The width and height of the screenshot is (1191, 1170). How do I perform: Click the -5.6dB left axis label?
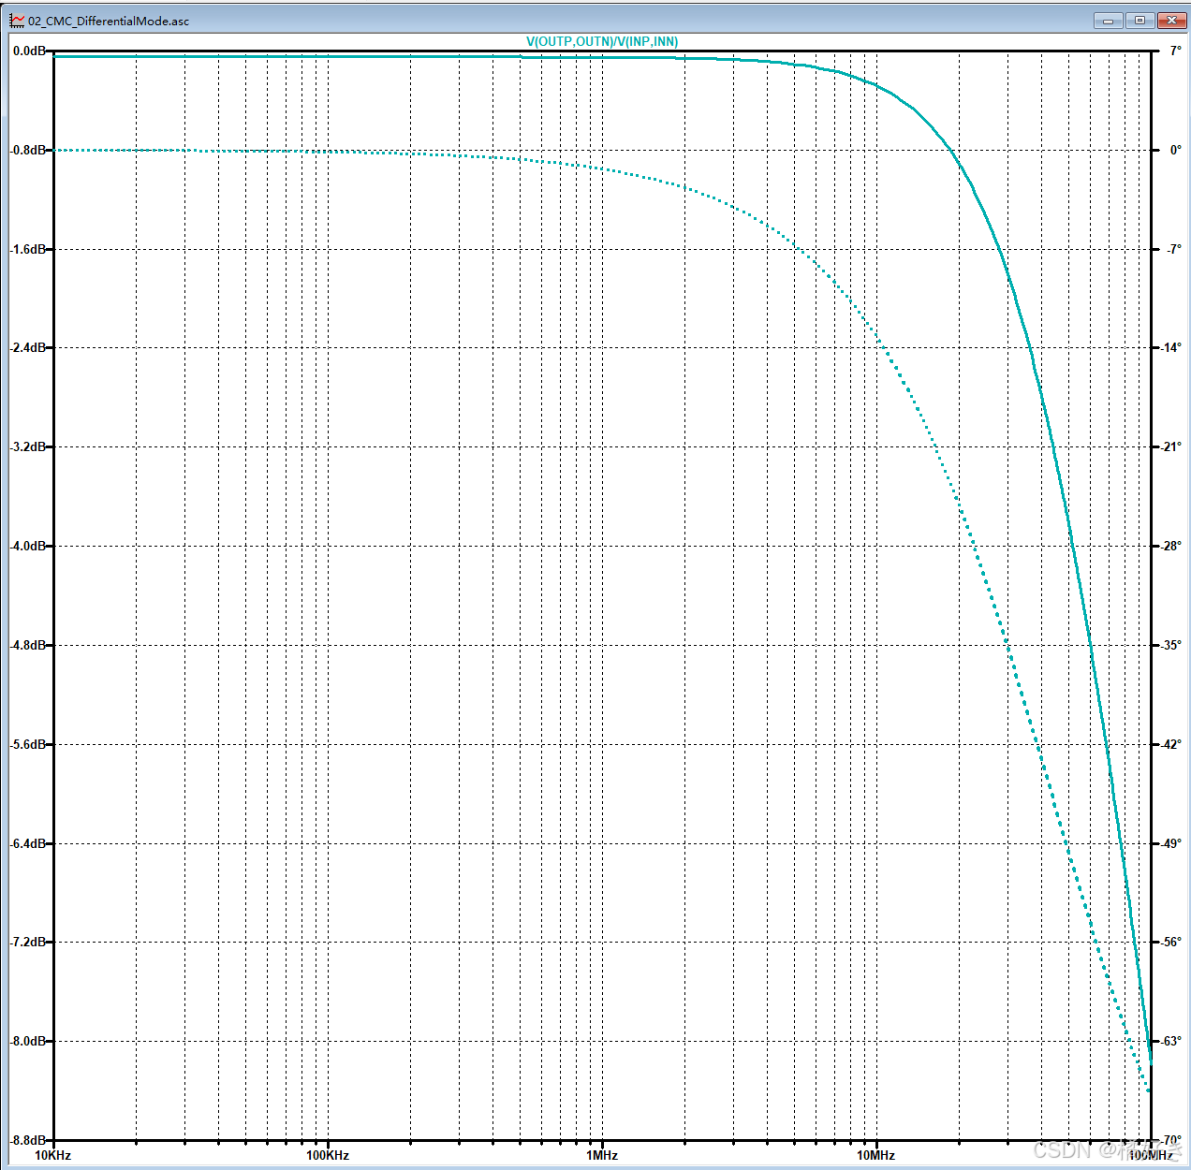coord(27,744)
